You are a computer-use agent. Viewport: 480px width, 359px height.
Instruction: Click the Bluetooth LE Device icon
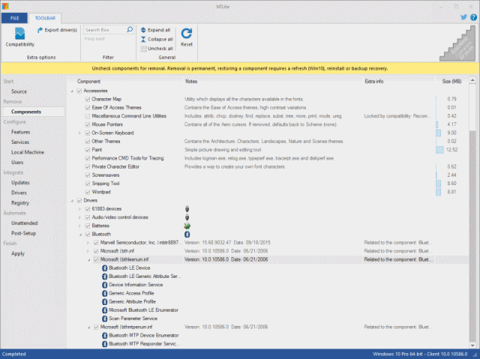(x=104, y=268)
